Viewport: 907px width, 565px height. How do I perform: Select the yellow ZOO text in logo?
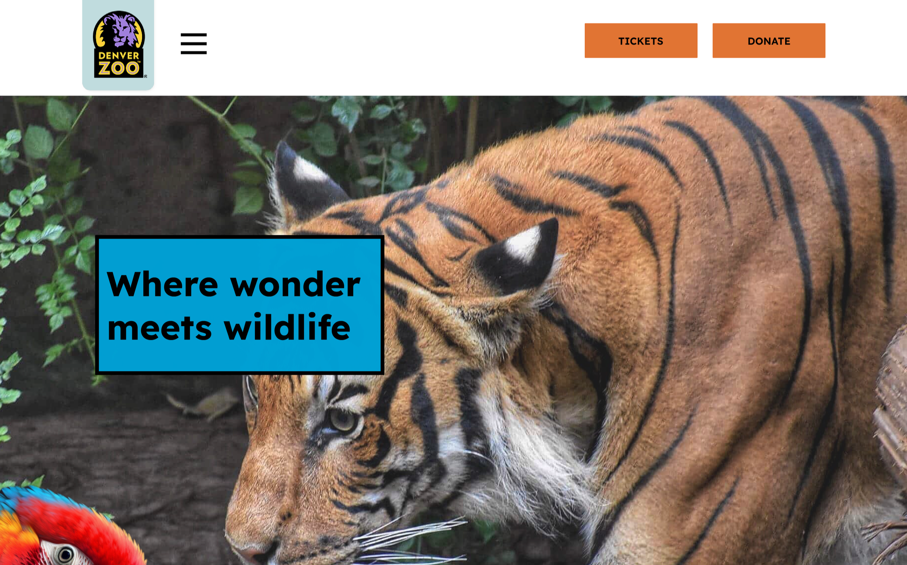pos(119,68)
